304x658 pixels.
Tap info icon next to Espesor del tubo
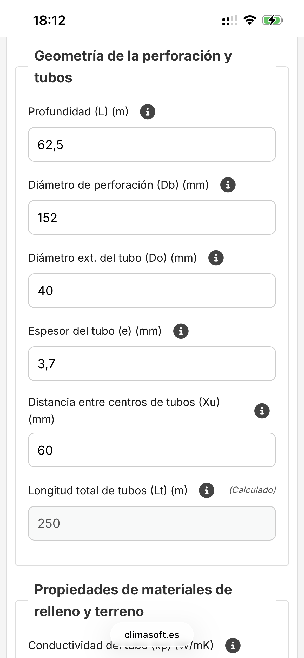click(181, 331)
